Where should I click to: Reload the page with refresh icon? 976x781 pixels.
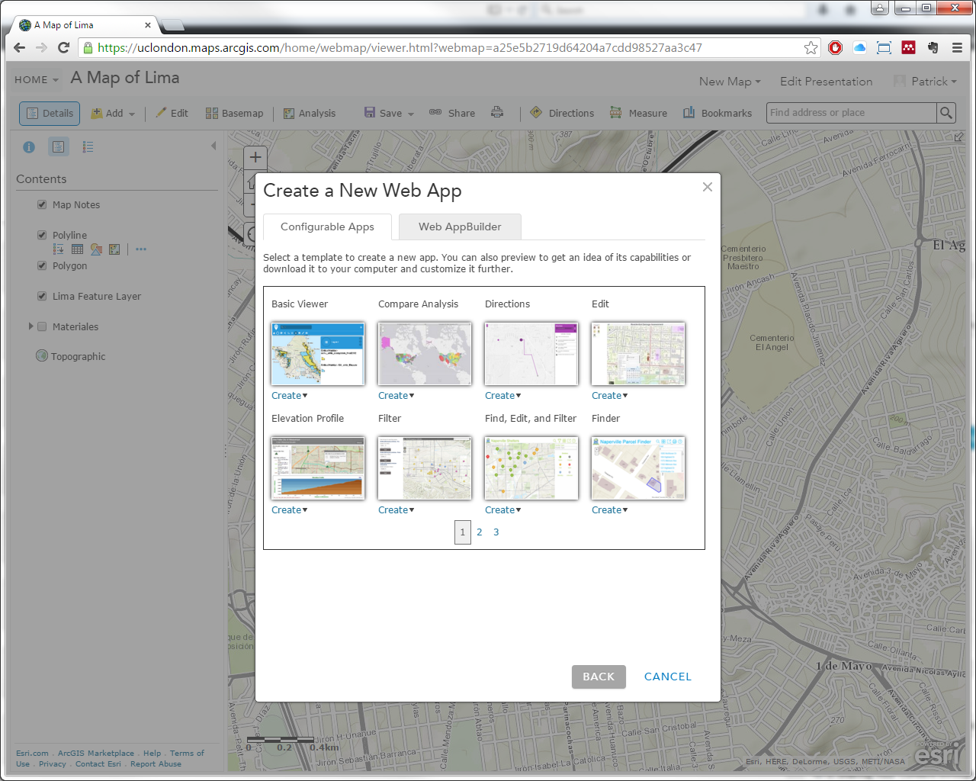pyautogui.click(x=64, y=47)
